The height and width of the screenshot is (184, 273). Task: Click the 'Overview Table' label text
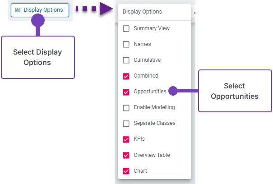click(152, 155)
